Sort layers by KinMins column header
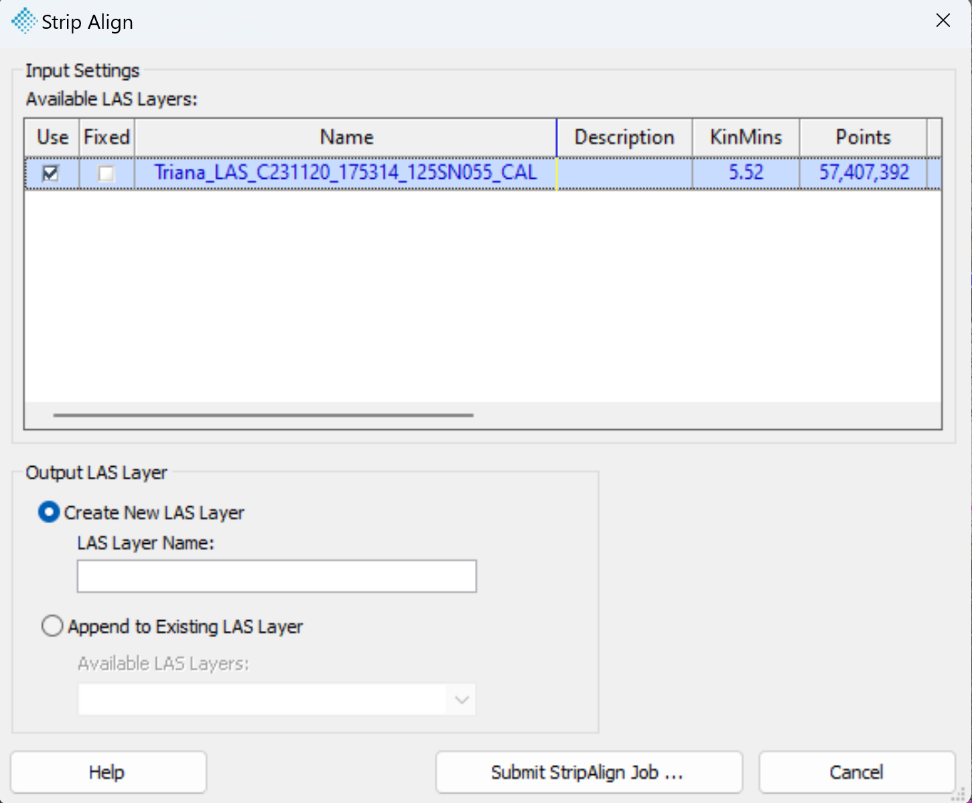 pos(746,137)
